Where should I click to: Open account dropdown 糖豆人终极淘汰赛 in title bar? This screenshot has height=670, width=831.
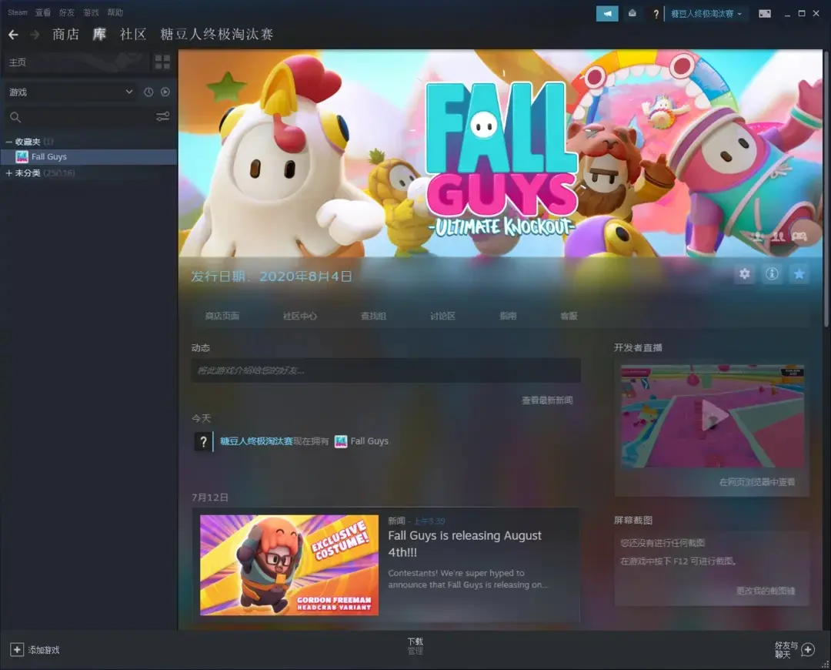coord(706,14)
